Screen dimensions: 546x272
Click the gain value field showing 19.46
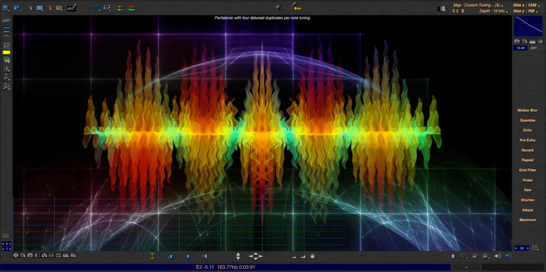tap(520, 48)
